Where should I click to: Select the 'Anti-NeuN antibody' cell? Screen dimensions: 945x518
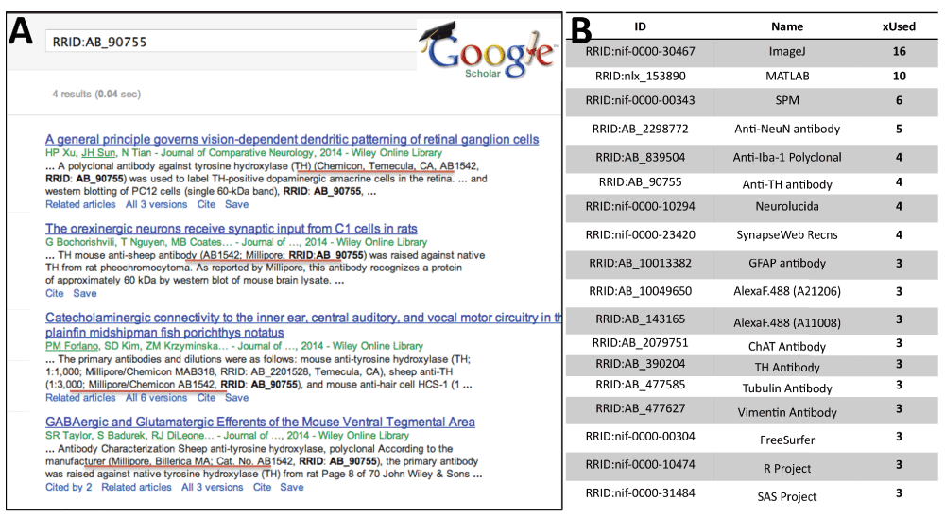(x=787, y=129)
